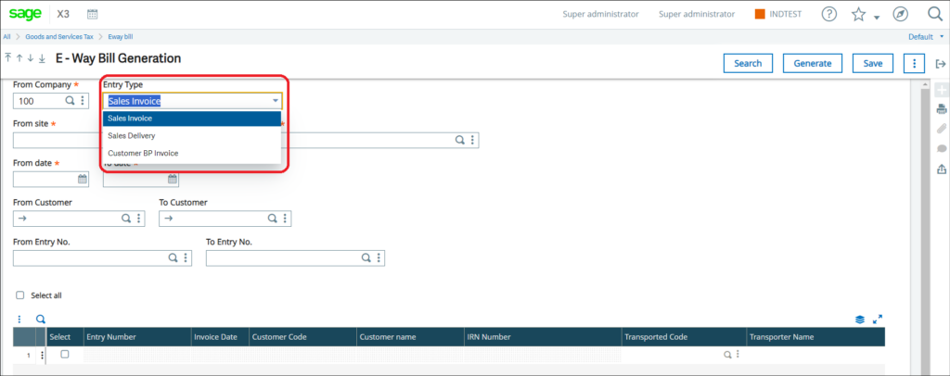Open the favorites star icon
950x376 pixels.
(x=858, y=15)
